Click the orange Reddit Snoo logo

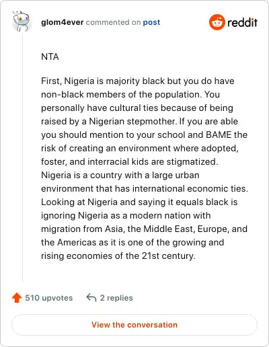coord(217,22)
